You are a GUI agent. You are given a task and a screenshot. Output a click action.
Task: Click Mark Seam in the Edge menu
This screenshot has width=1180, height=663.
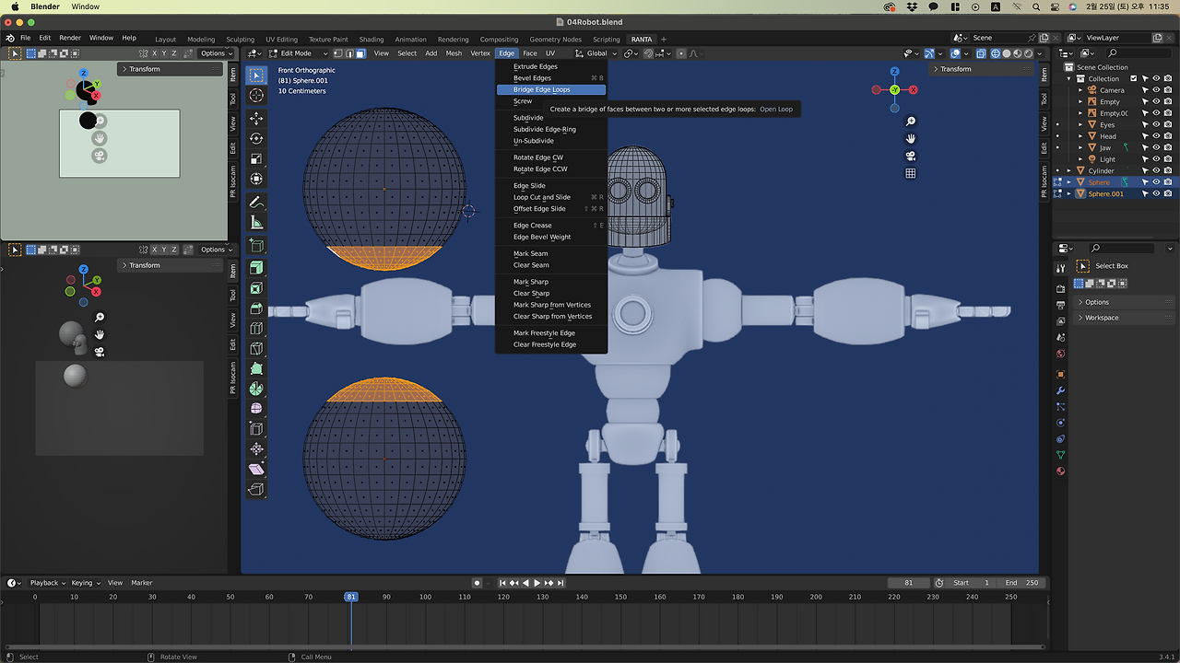[530, 253]
